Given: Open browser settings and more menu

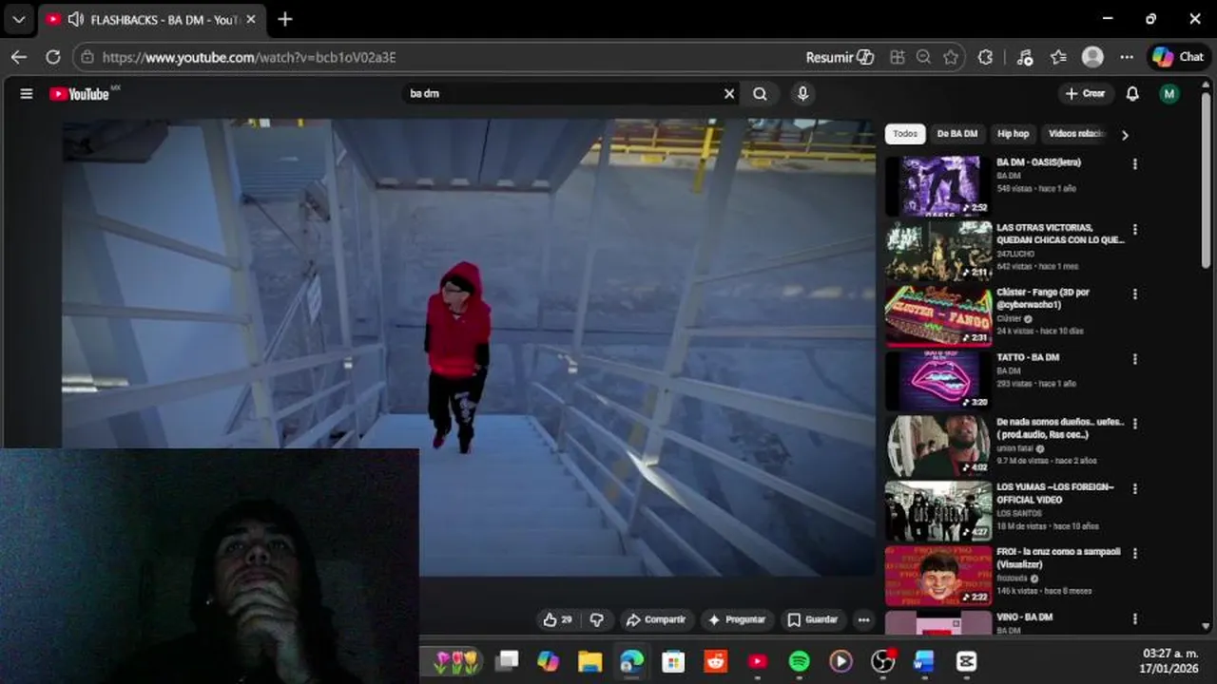Looking at the screenshot, I should 1127,57.
